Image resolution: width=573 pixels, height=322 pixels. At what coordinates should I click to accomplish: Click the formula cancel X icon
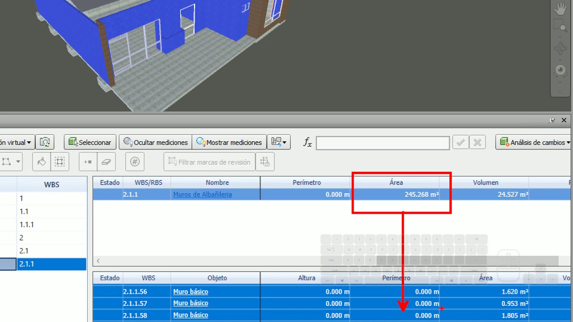tap(477, 143)
